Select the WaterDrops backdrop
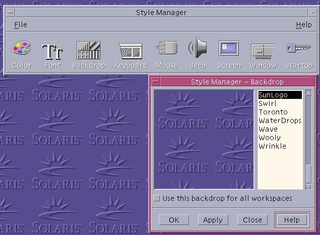Image resolution: width=320 pixels, height=235 pixels. (280, 121)
